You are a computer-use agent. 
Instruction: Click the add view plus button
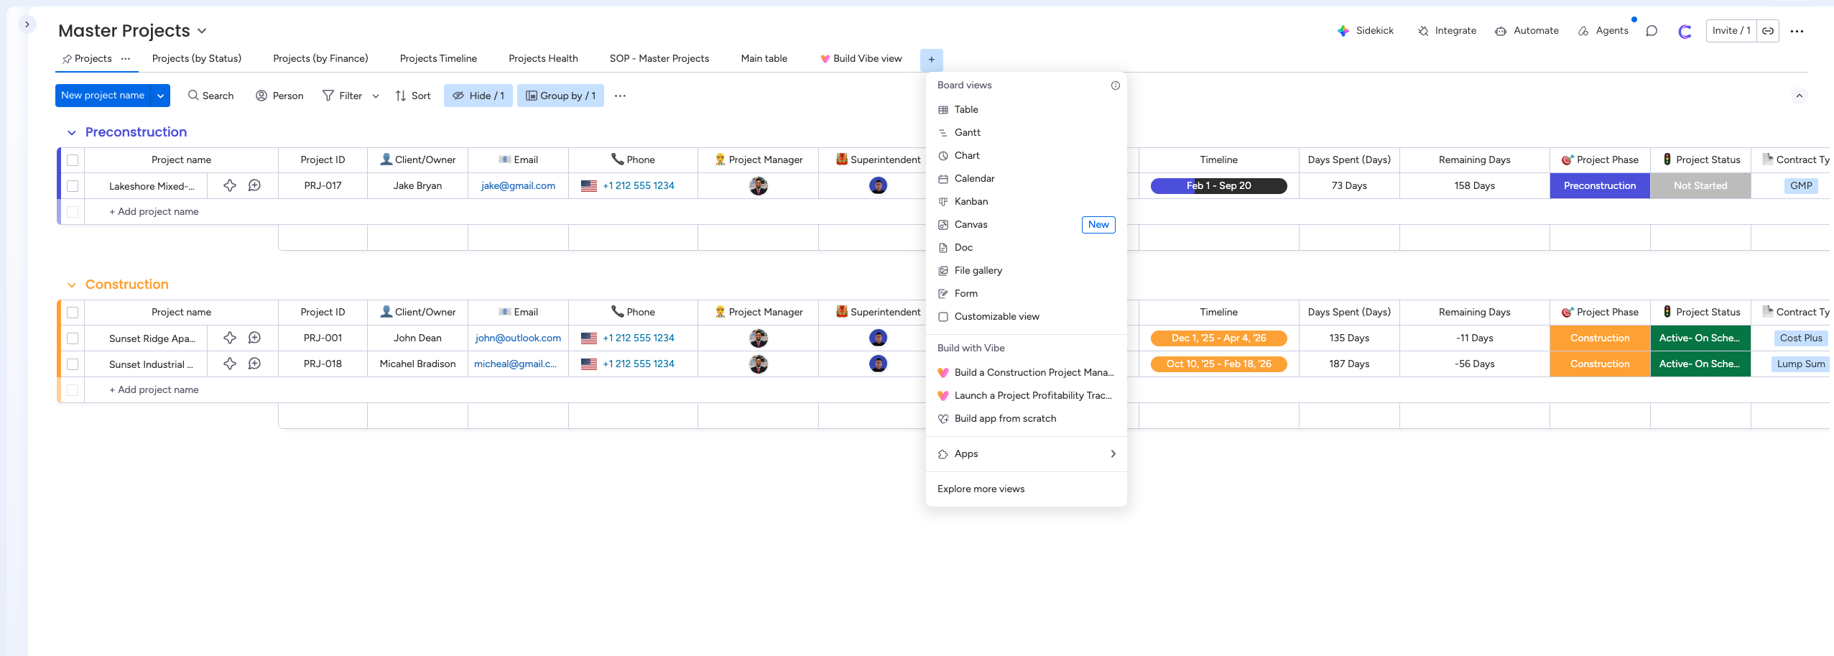[931, 60]
